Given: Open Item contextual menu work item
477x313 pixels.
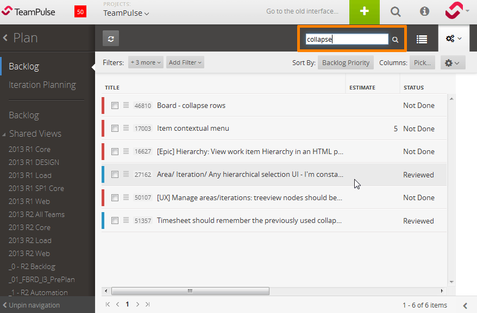Looking at the screenshot, I should coord(193,128).
